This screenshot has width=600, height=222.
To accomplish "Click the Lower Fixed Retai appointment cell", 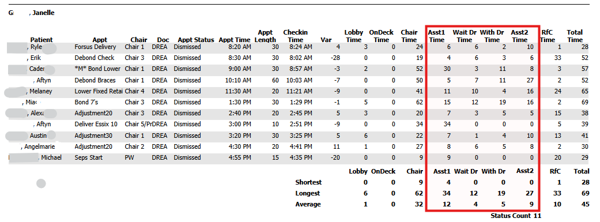I will click(99, 91).
